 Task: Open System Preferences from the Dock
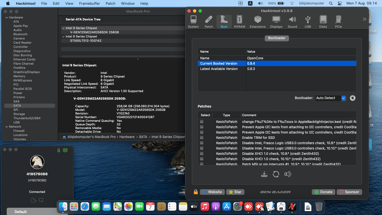237,207
